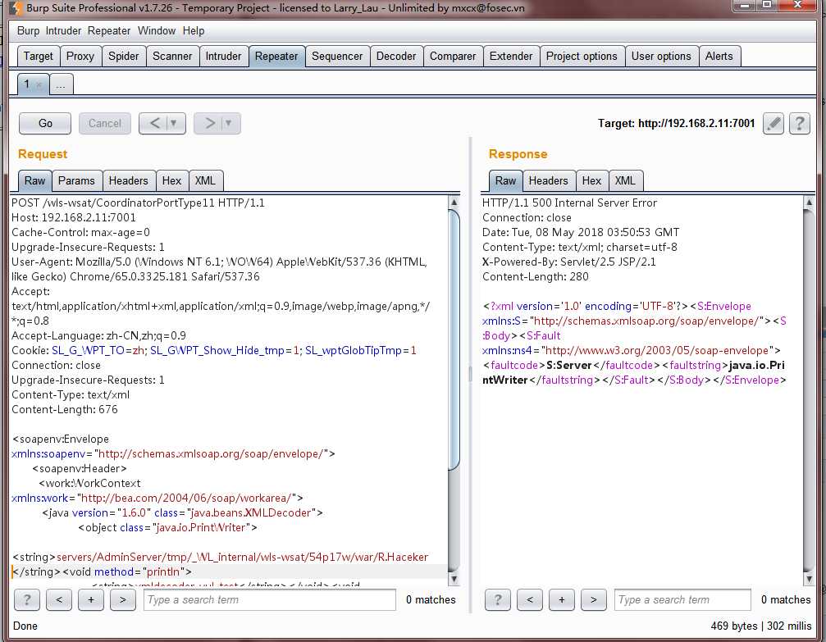Click request search help question mark button
Screen dimensions: 826x642
coord(27,600)
